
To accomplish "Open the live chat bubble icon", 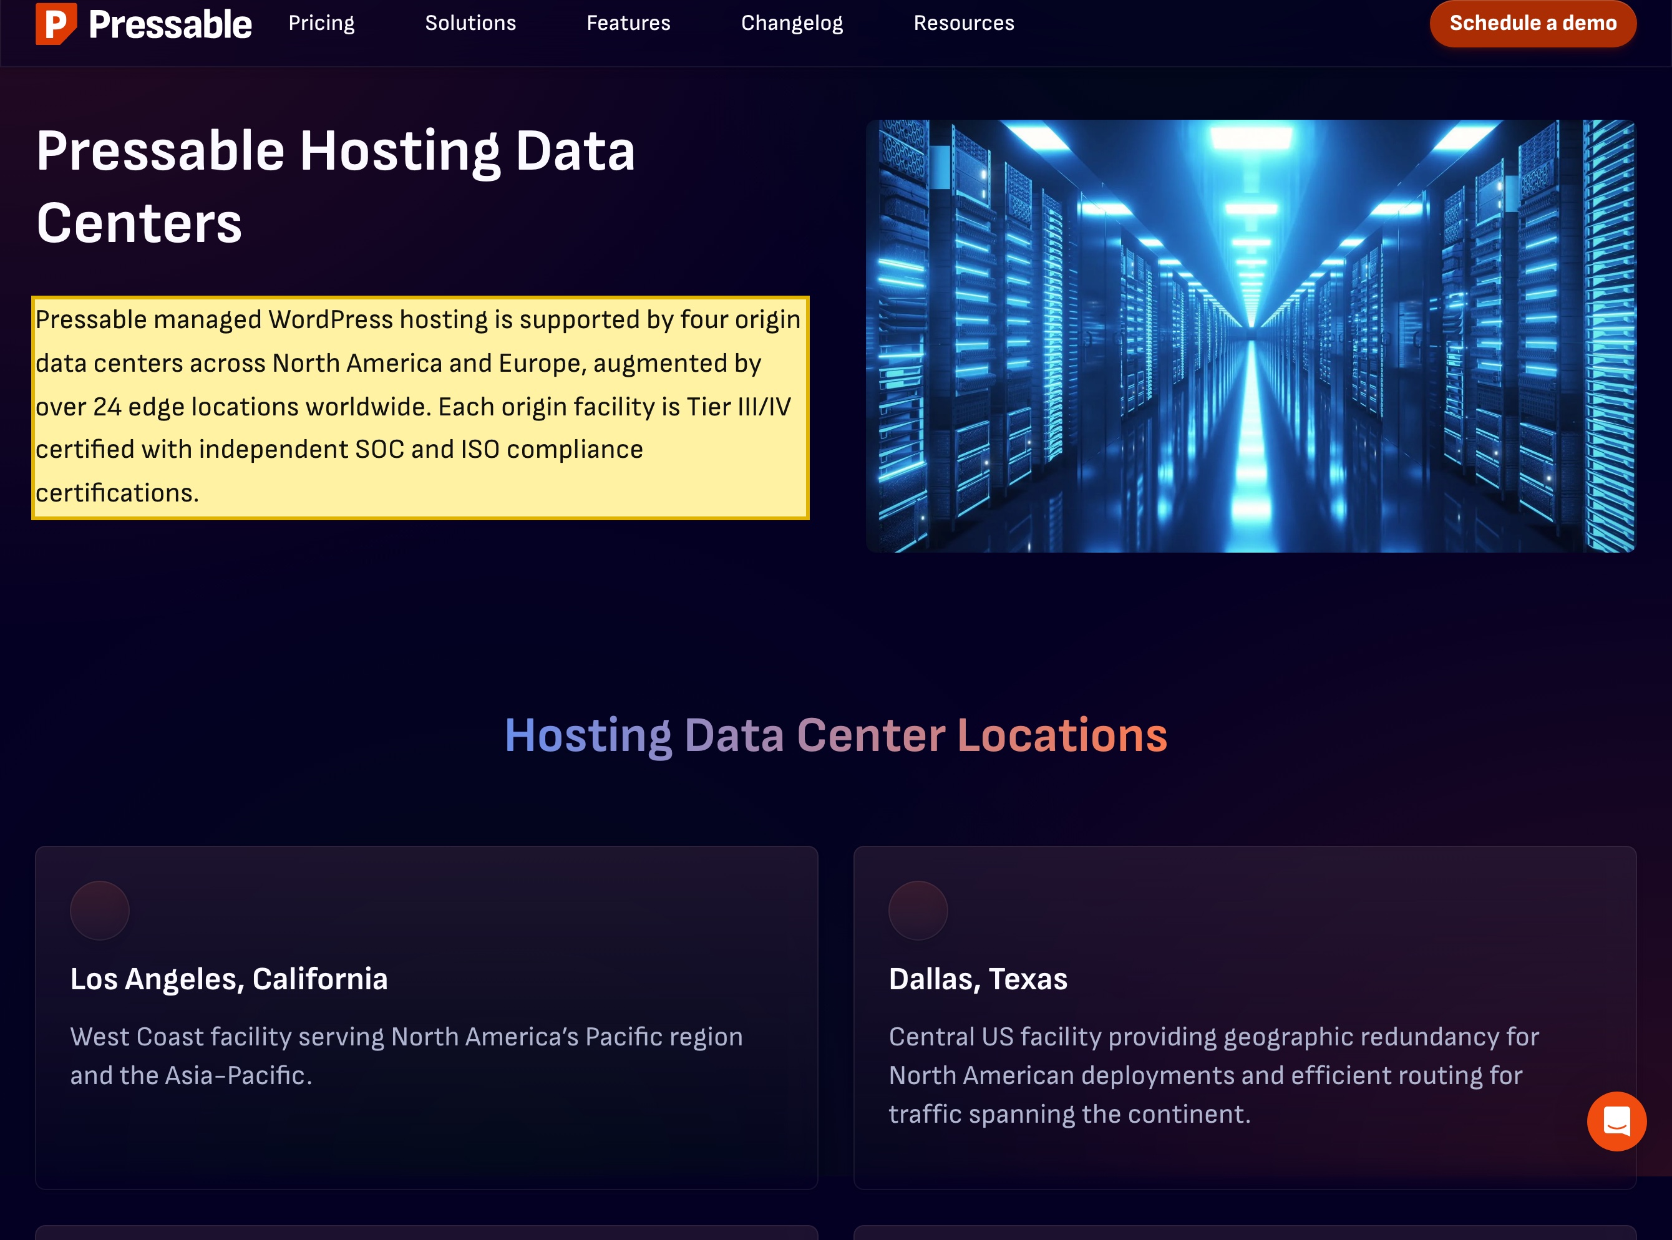I will coord(1616,1121).
